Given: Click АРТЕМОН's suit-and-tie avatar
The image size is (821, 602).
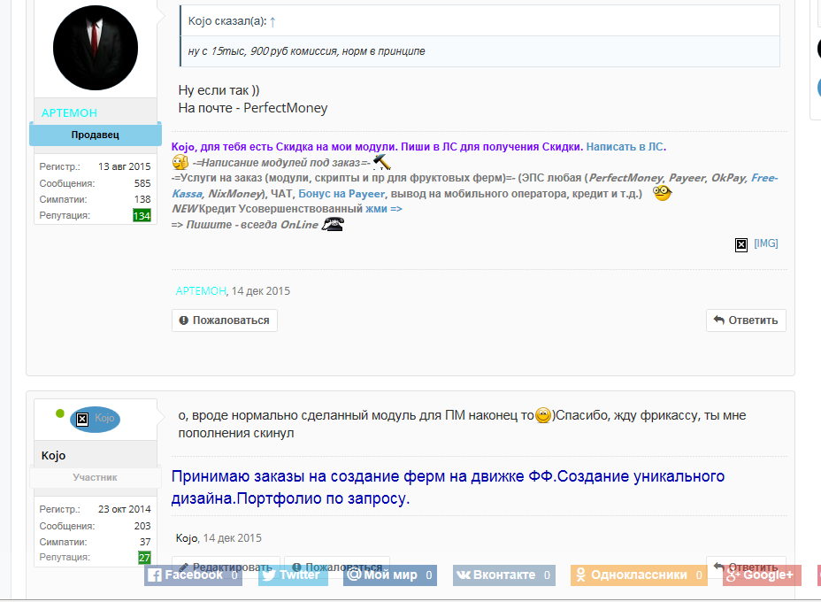Looking at the screenshot, I should (x=96, y=48).
